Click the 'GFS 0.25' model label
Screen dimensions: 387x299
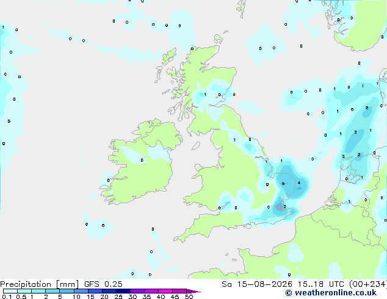point(103,284)
